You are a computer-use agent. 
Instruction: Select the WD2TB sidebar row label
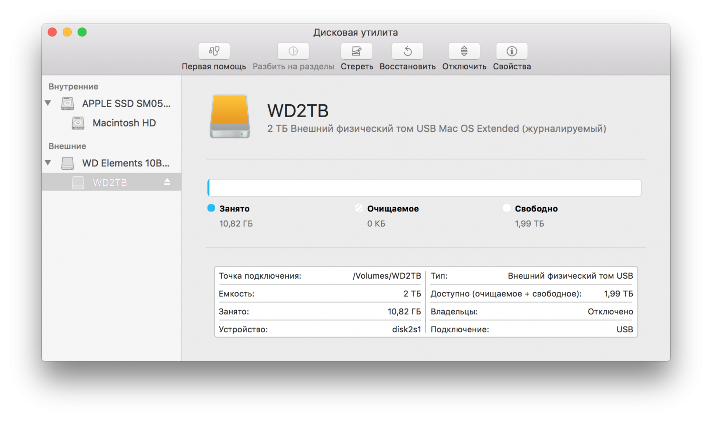click(x=110, y=183)
